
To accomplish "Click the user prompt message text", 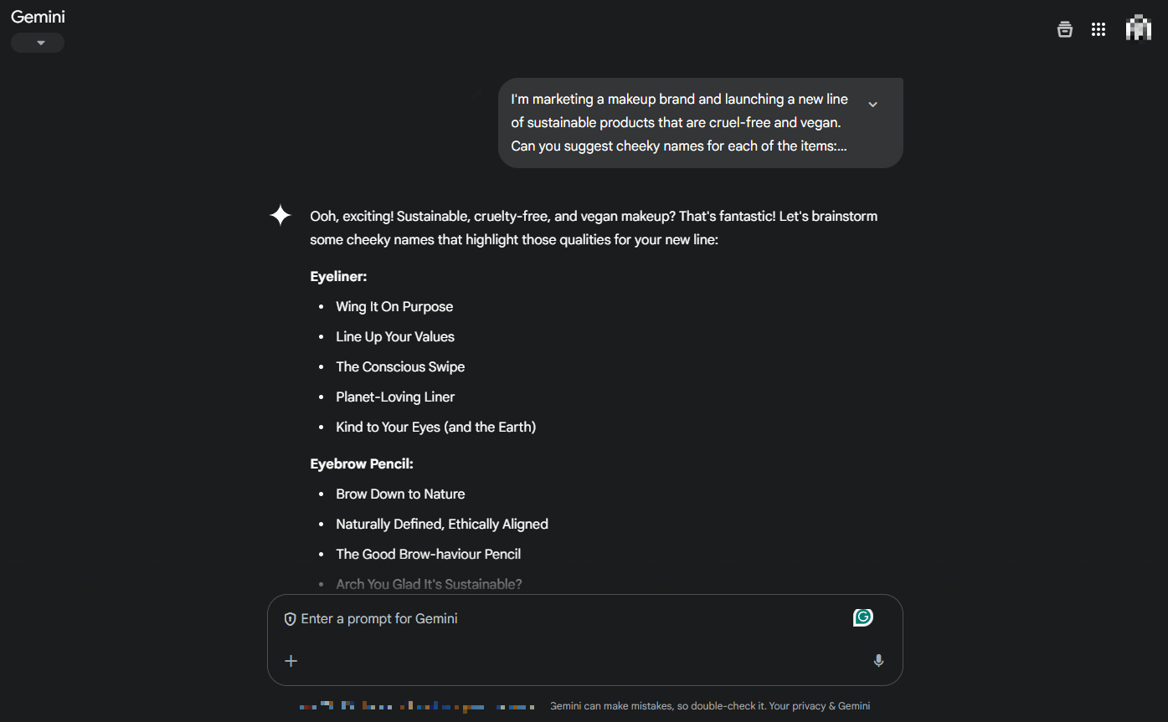I will (679, 122).
